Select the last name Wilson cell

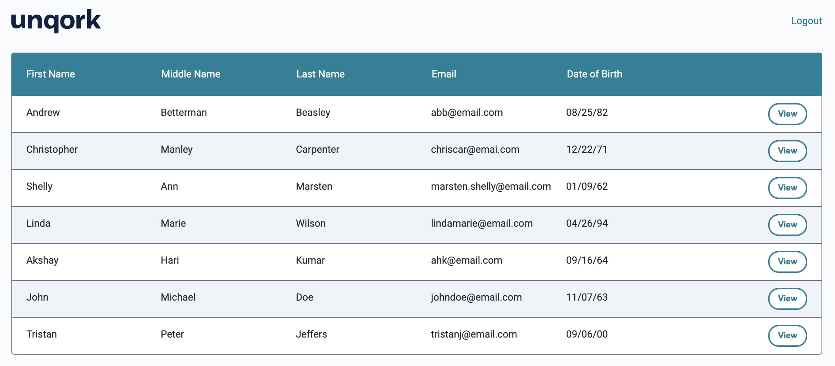(310, 224)
